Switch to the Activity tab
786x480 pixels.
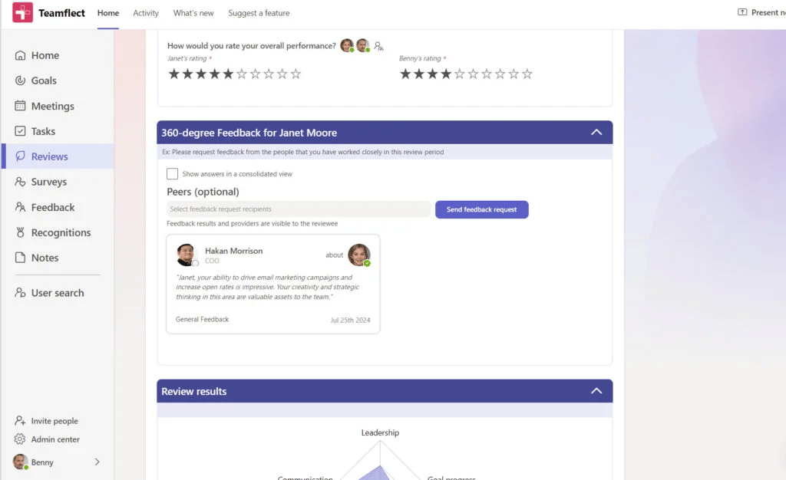(146, 12)
